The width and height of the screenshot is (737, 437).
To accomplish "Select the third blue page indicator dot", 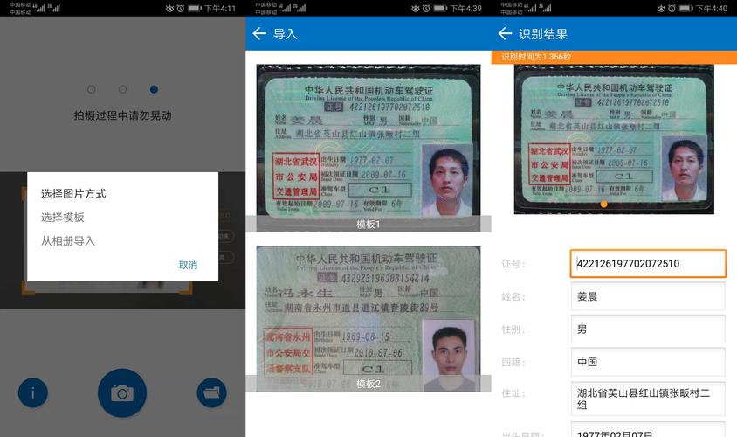I will click(x=154, y=89).
